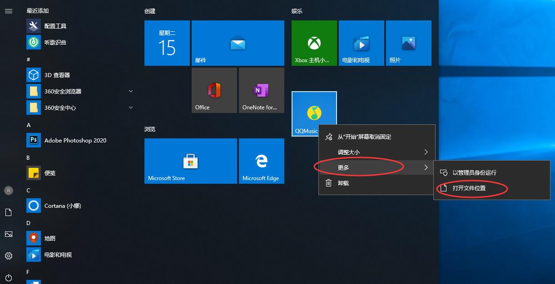Viewport: 555px width, 284px height.
Task: Open the 照片 photos tile
Action: (409, 43)
